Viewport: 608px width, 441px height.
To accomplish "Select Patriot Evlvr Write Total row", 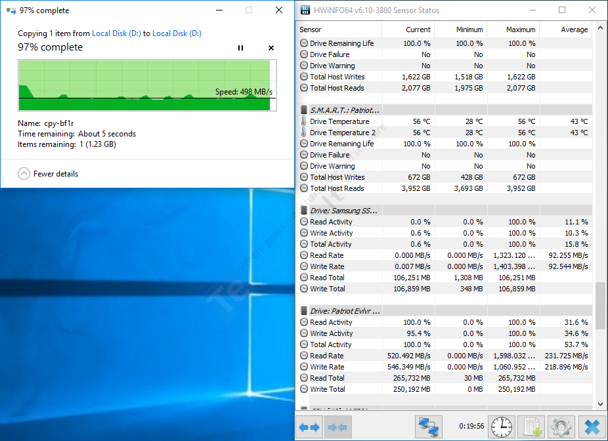I will (x=445, y=389).
